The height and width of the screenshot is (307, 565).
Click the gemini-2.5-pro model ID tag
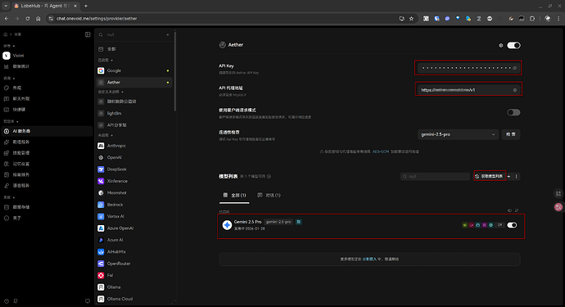click(x=278, y=222)
